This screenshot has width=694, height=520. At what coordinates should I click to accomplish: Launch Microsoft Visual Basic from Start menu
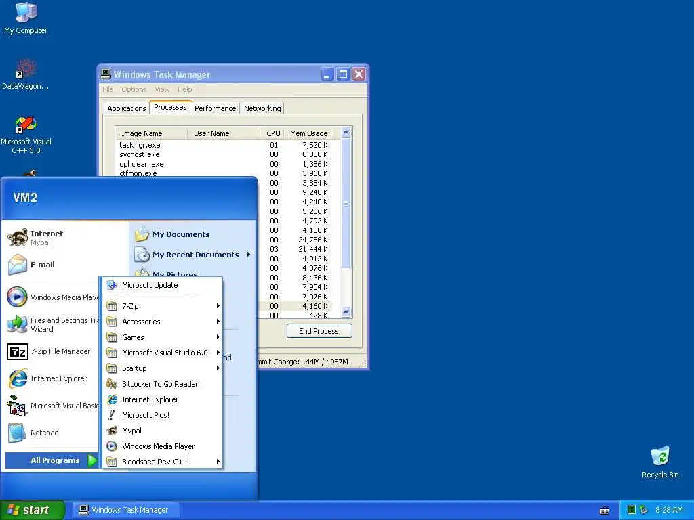[53, 406]
